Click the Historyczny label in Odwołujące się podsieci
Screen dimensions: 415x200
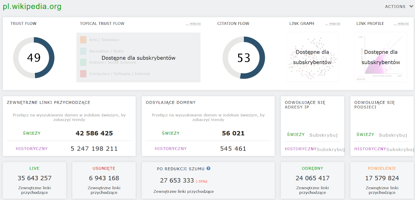[x=370, y=149]
